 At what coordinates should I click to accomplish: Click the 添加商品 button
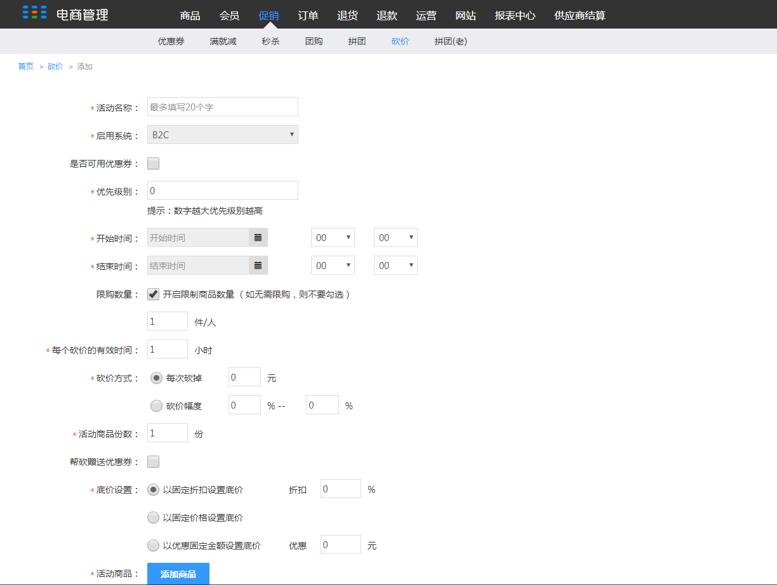[178, 574]
